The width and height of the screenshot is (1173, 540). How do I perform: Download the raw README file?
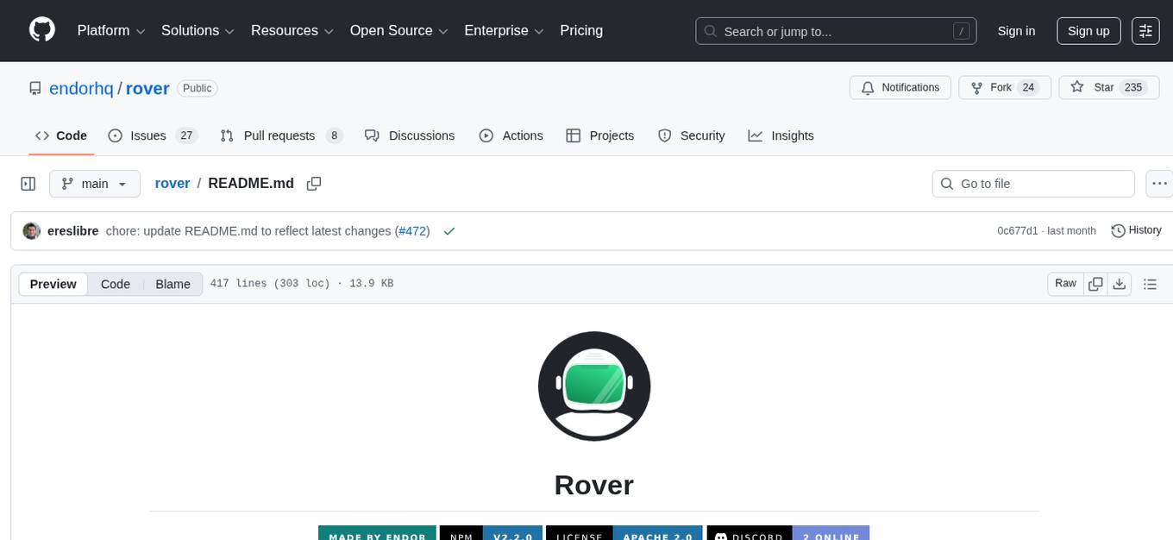pyautogui.click(x=1120, y=283)
